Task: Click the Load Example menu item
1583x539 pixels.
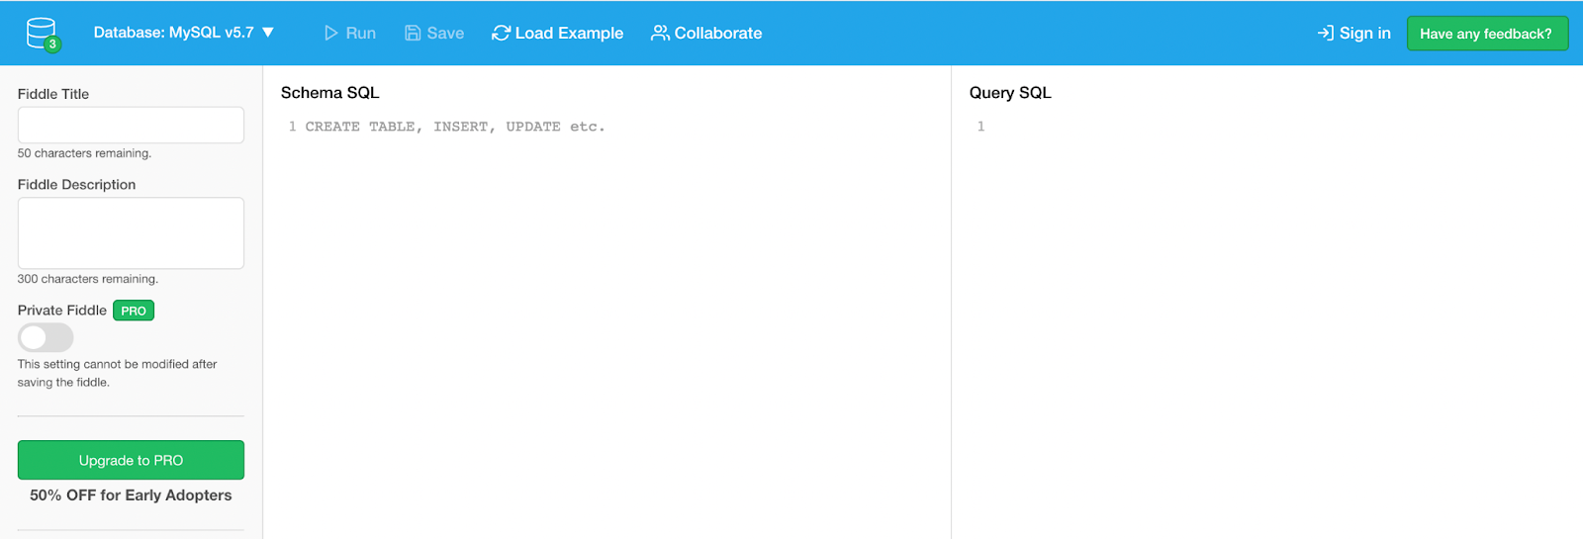Action: pos(569,34)
